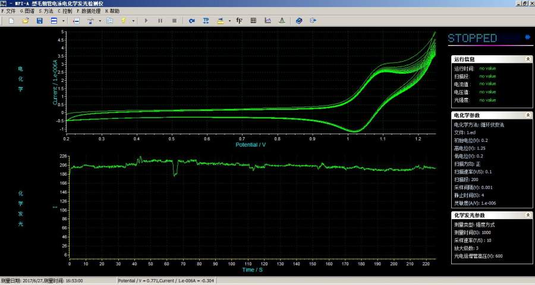Open the P.数据处理 menu
The height and width of the screenshot is (285, 535).
(x=88, y=11)
